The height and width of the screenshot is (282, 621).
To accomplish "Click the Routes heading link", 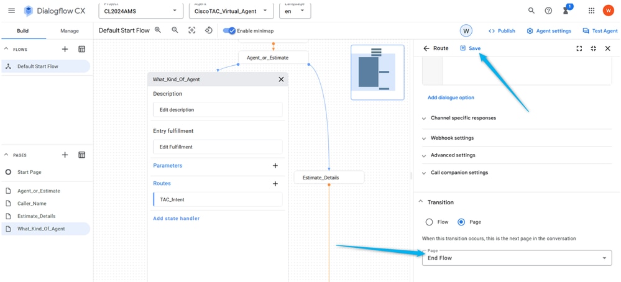I will coord(162,183).
